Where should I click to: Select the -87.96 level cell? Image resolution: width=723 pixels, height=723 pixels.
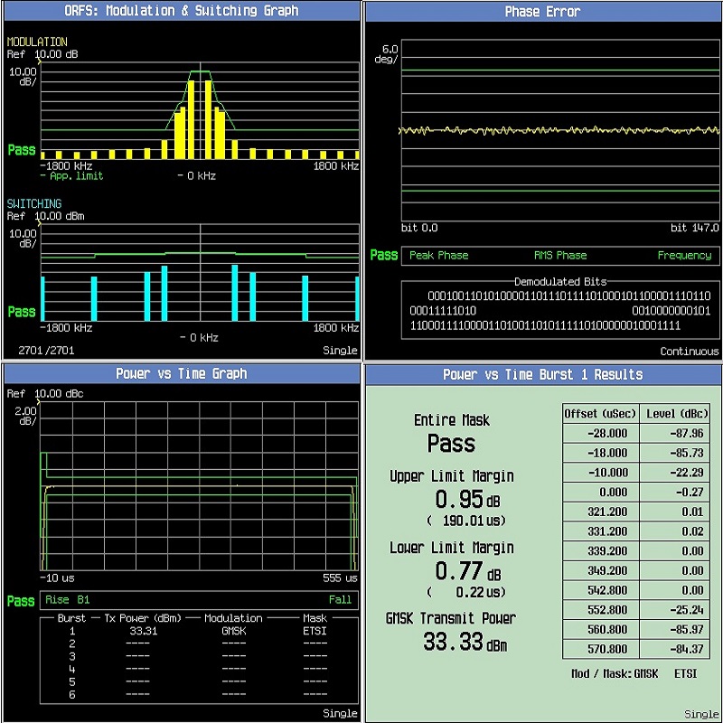point(678,433)
